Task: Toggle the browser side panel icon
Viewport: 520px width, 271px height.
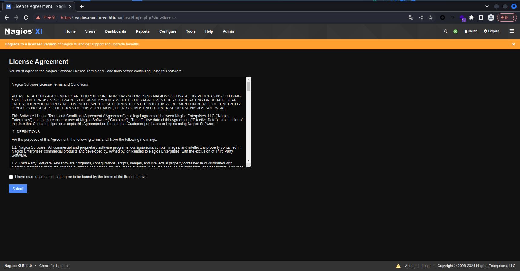Action: (x=481, y=18)
